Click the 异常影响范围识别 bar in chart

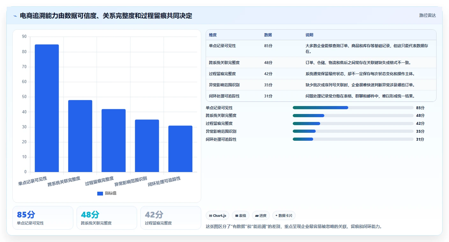pyautogui.click(x=147, y=146)
